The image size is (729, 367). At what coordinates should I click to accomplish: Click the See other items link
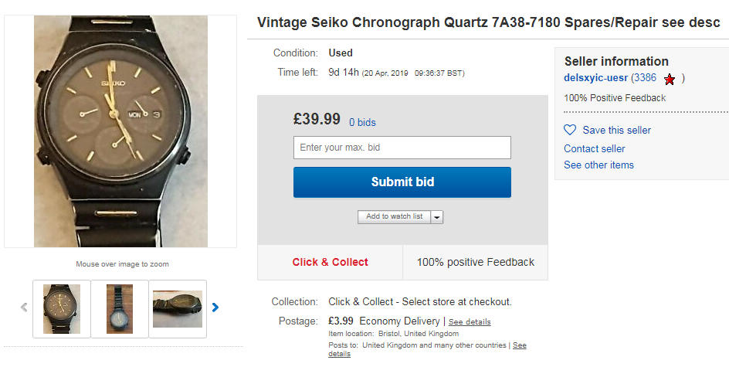[x=598, y=165]
